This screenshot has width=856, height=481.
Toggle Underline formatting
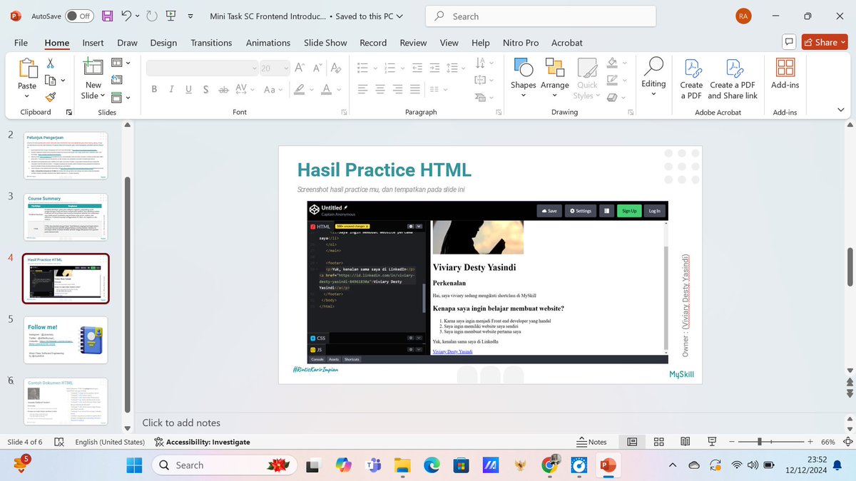pos(188,89)
